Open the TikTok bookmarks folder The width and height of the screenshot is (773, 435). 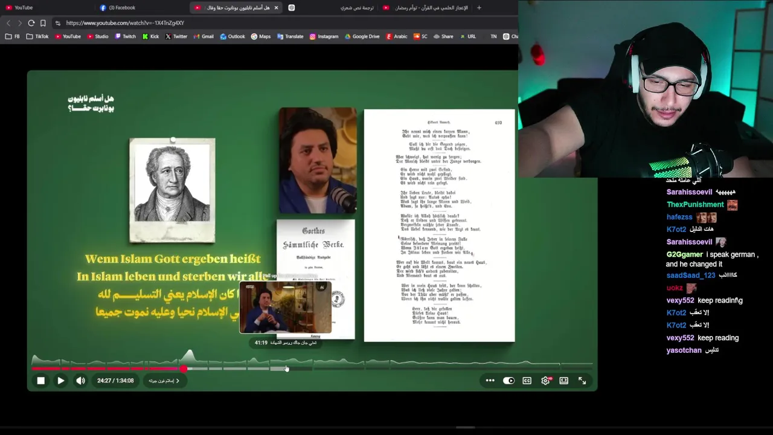[37, 36]
